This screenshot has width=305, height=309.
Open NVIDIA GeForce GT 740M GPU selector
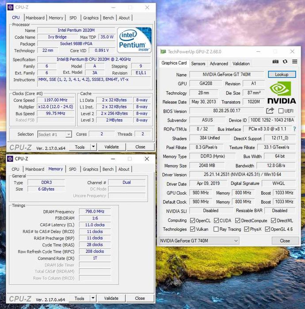[199, 240]
